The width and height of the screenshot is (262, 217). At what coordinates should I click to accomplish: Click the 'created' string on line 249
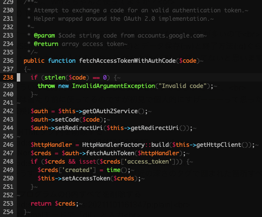[x=77, y=170]
